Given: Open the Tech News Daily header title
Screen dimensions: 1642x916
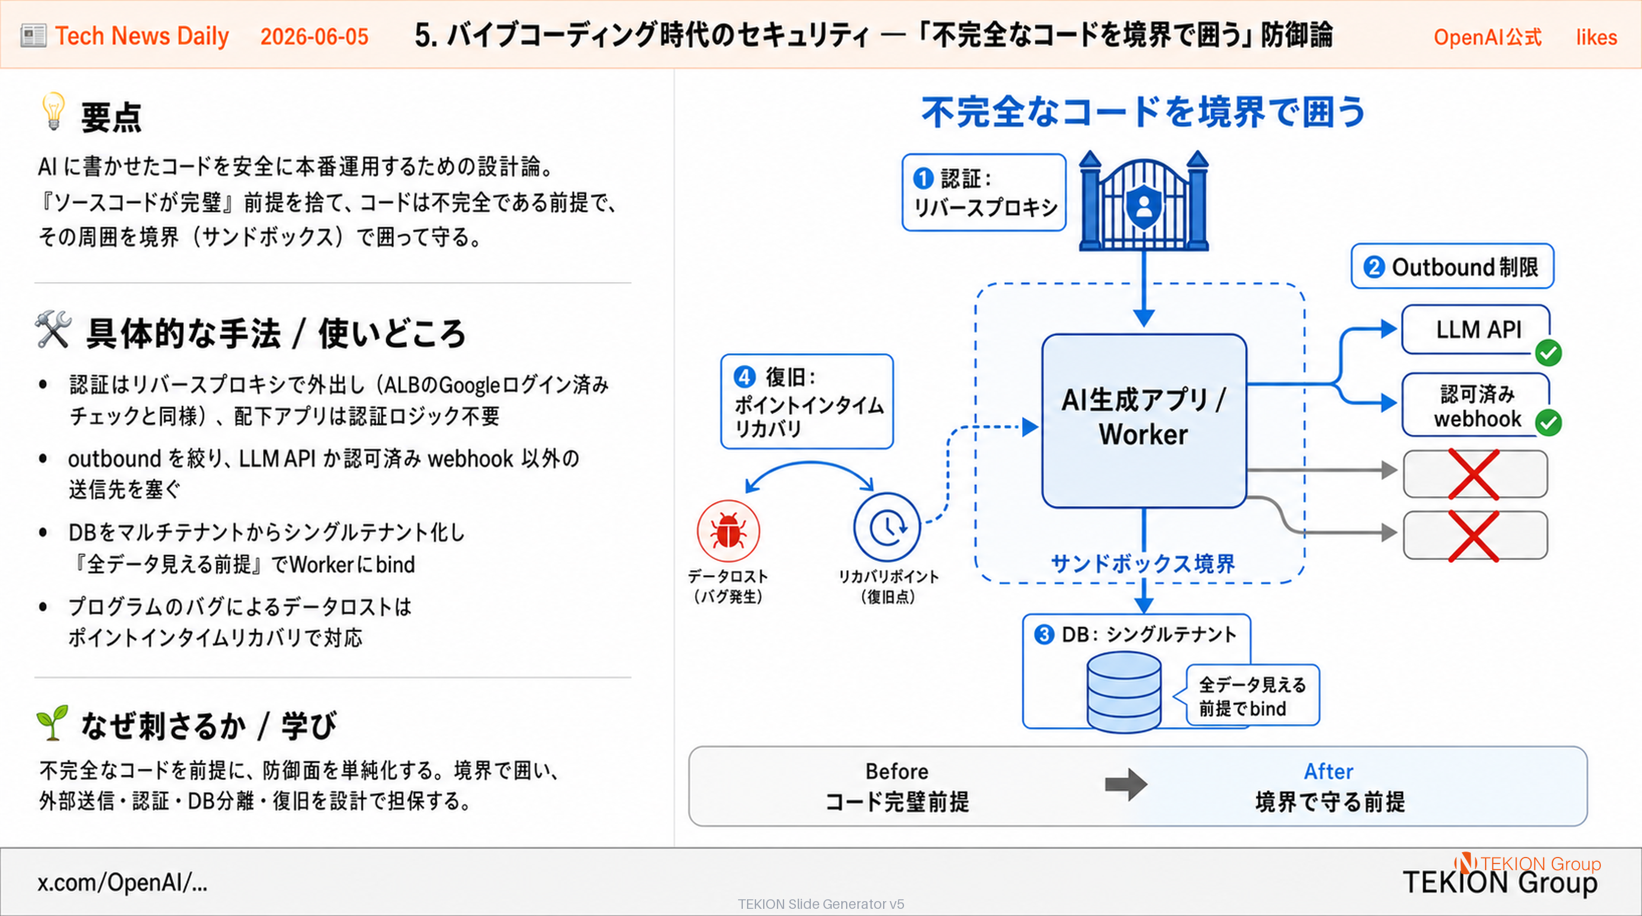Looking at the screenshot, I should click(141, 36).
